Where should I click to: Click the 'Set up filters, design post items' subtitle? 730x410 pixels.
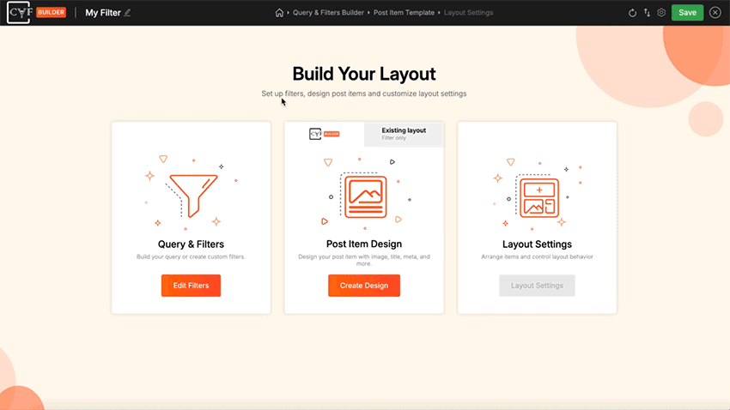364,93
